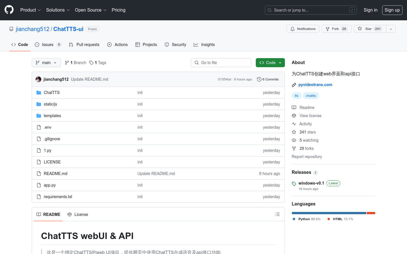Click the static/js folder icon
The height and width of the screenshot is (254, 407).
(39, 104)
